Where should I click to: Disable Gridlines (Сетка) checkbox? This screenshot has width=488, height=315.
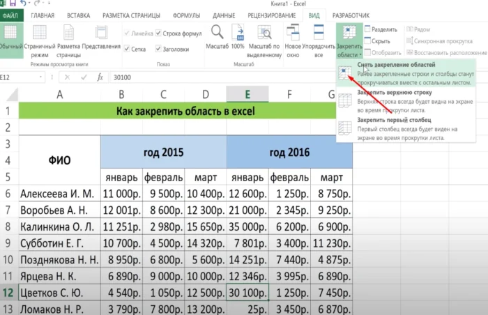126,49
